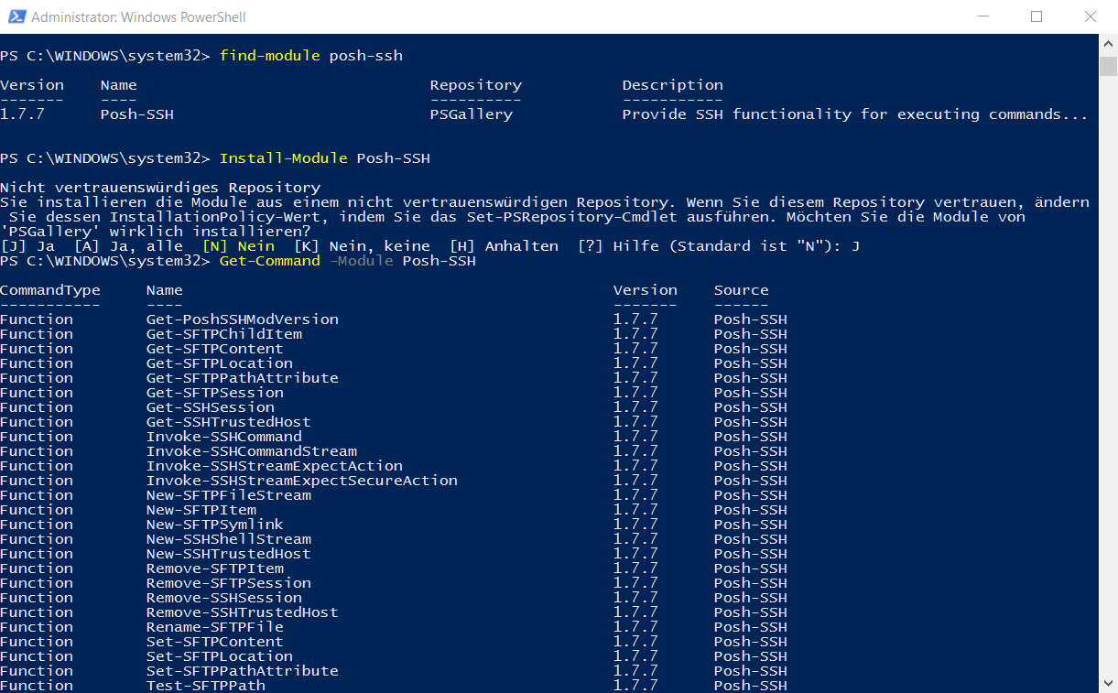Click New-SFTPSymlink function name
The image size is (1118, 693).
tap(215, 525)
